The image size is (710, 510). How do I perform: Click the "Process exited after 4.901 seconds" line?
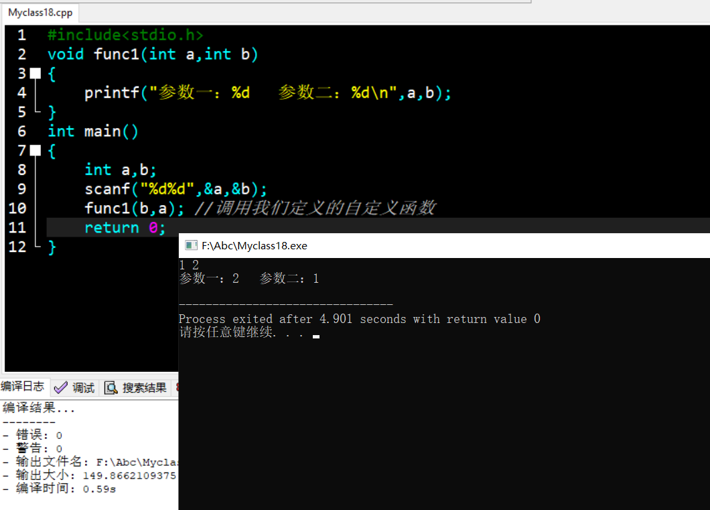tap(360, 319)
